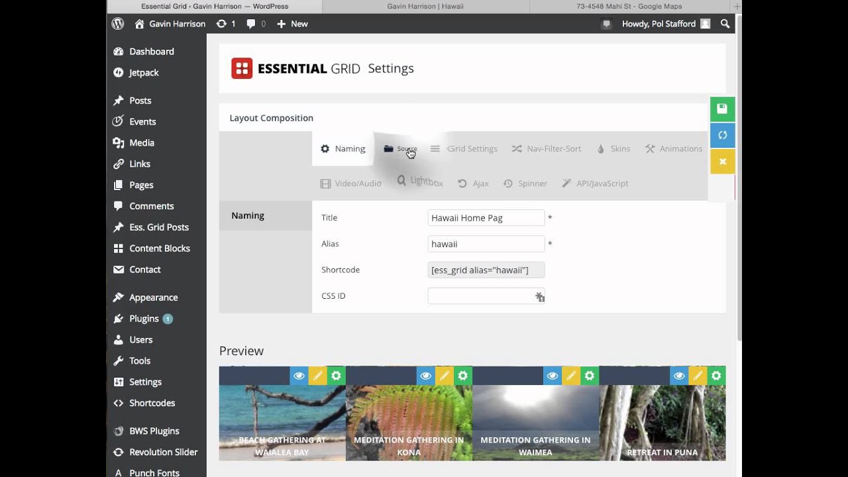Open the Nav-Filter-Sort tab
The width and height of the screenshot is (848, 477).
tap(547, 148)
